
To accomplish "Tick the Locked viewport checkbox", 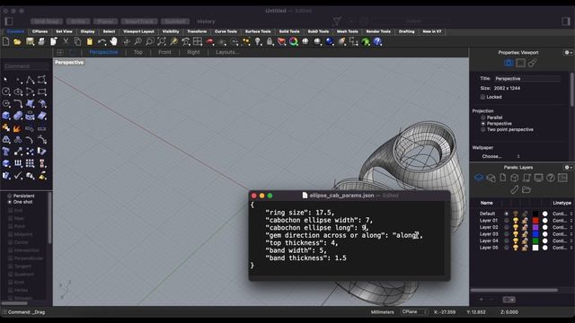I will click(482, 97).
